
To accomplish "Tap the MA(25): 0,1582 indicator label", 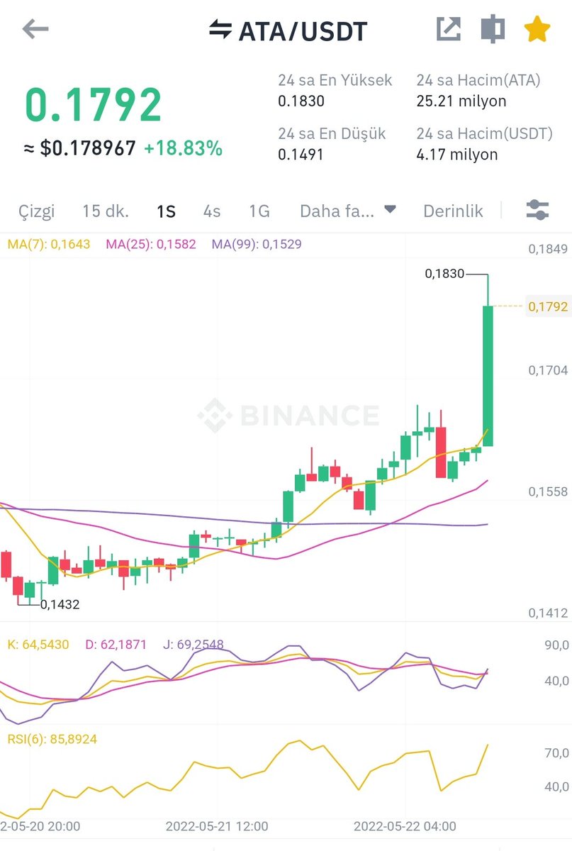I will [x=151, y=245].
